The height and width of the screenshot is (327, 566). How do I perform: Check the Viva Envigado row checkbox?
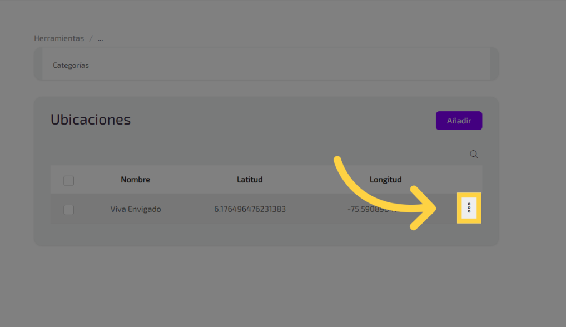point(69,210)
